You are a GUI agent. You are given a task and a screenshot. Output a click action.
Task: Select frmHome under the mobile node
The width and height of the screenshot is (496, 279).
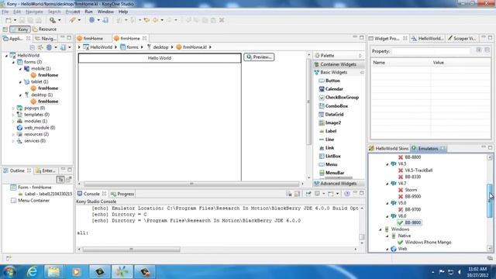44,75
